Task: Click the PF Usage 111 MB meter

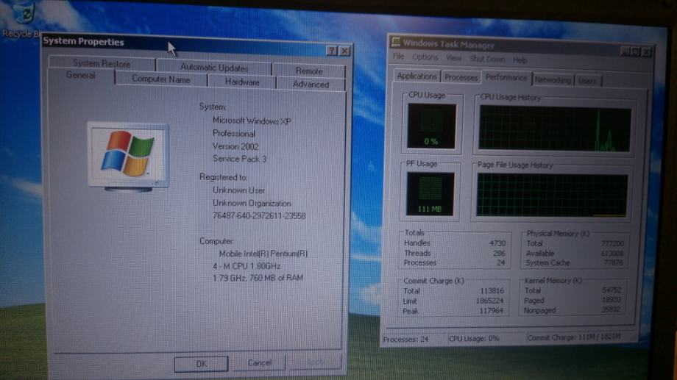Action: pyautogui.click(x=430, y=193)
